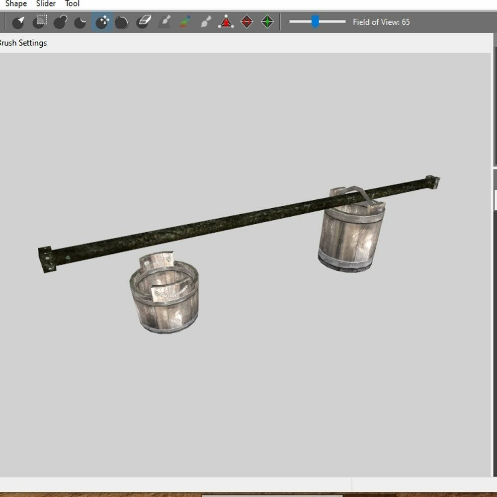Click the Field of View: 65 label

(381, 22)
